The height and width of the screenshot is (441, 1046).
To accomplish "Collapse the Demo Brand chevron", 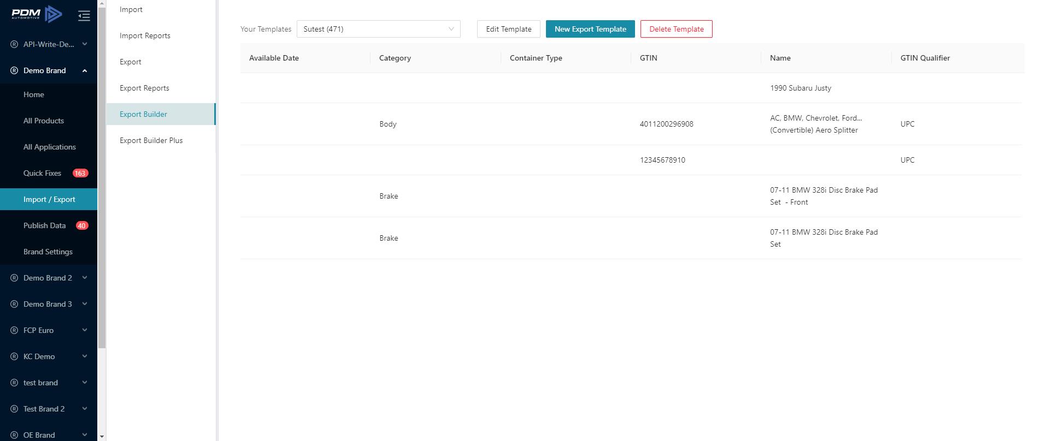I will click(85, 70).
